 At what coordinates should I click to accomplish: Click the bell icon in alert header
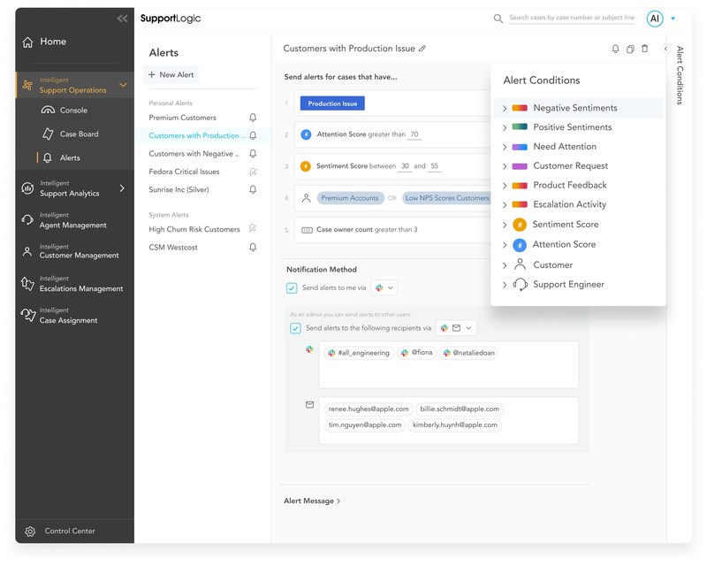[x=615, y=50]
